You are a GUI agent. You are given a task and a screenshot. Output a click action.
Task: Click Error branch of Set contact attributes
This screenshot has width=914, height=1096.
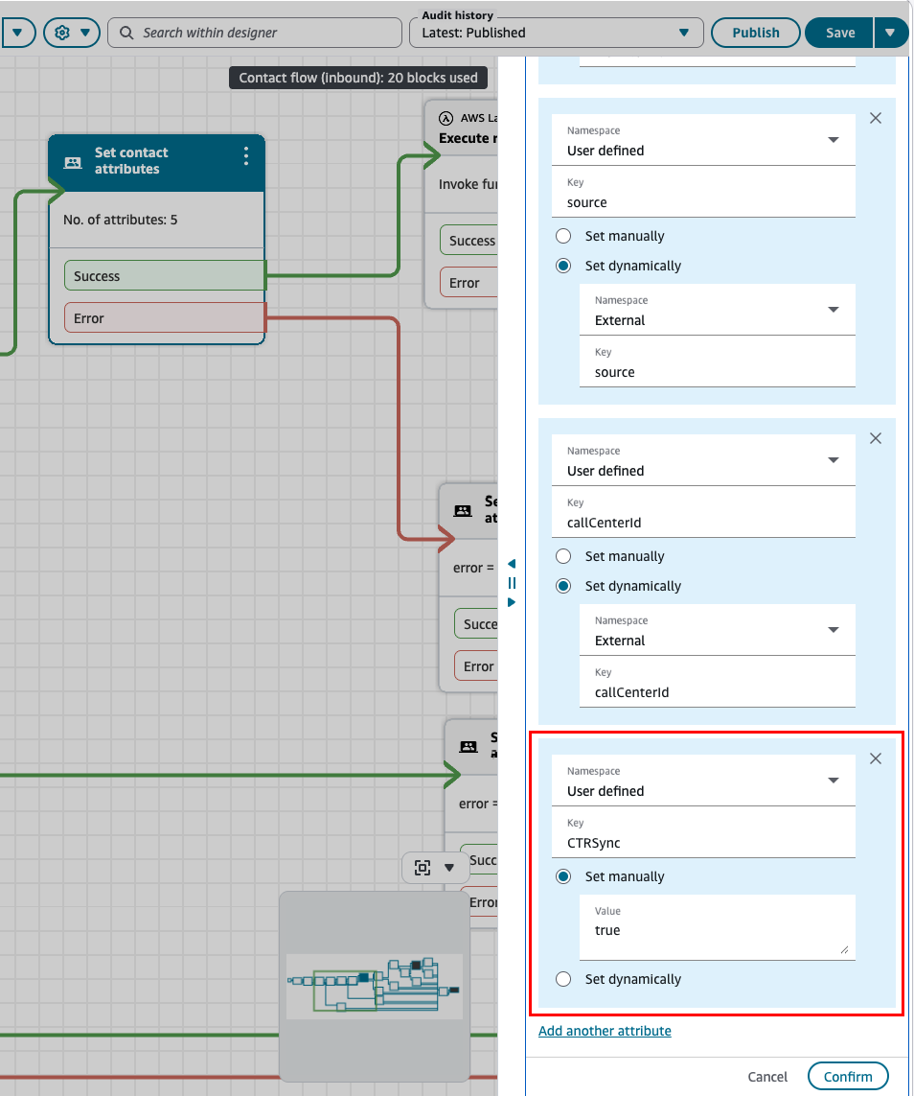pos(165,318)
